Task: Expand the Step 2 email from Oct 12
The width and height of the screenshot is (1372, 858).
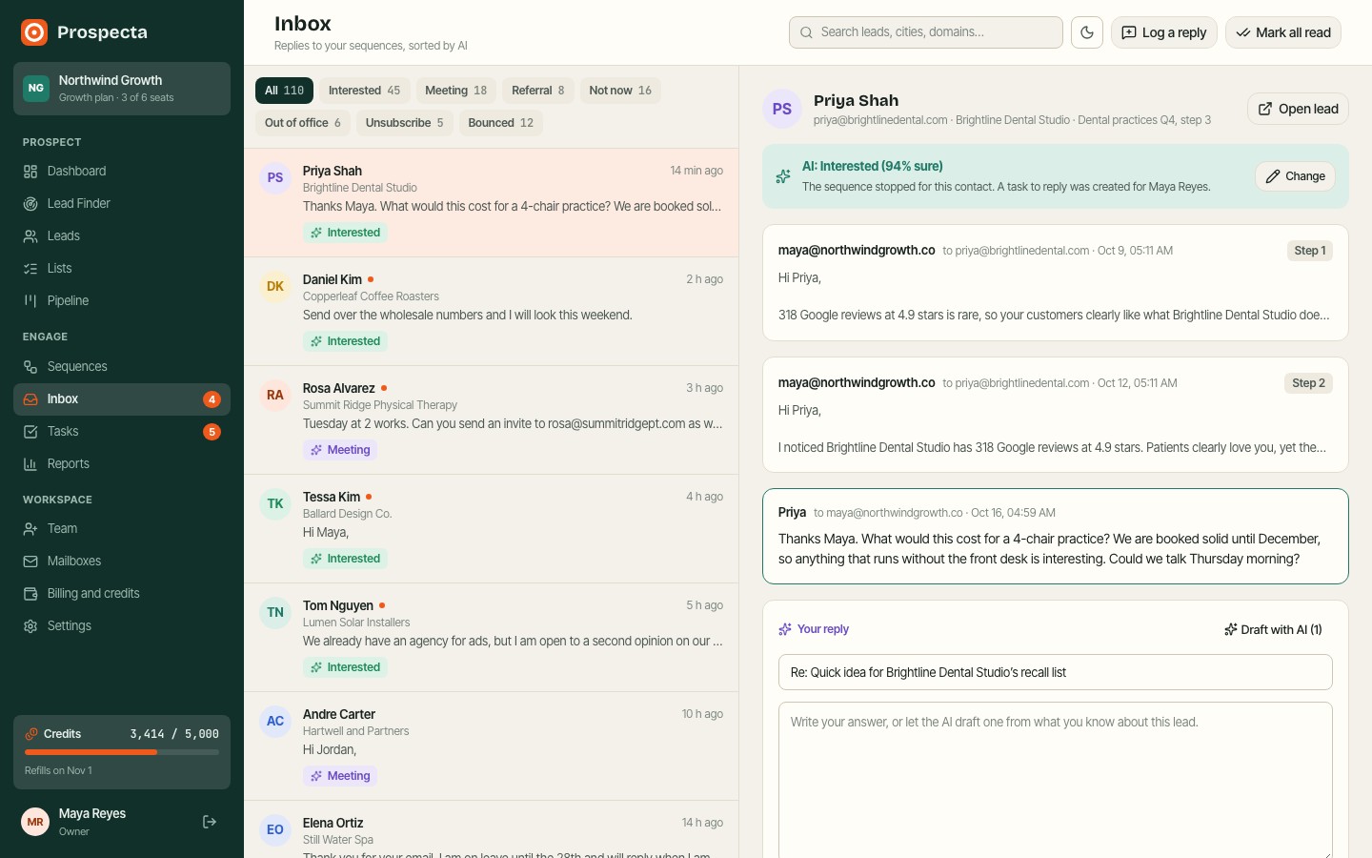Action: 1056,415
